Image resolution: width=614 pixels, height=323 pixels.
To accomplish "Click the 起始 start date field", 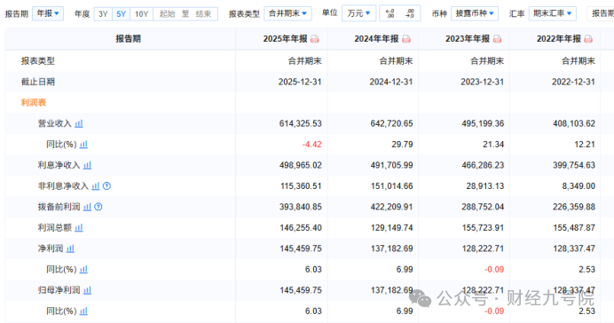I will coord(167,14).
